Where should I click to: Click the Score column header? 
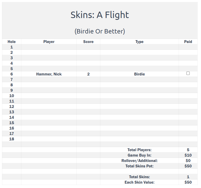click(x=88, y=42)
